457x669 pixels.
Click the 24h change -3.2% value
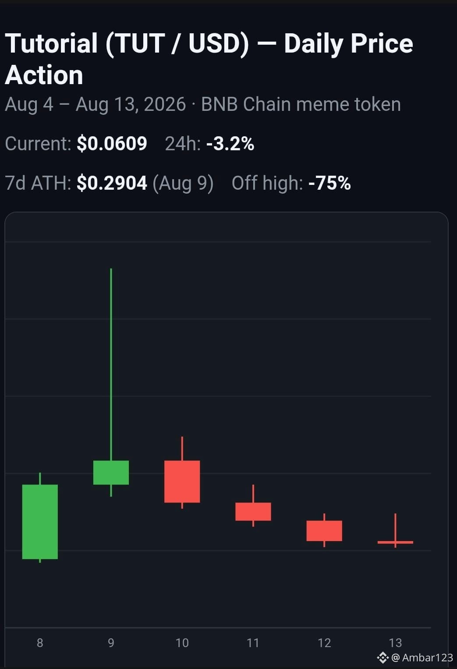[230, 144]
